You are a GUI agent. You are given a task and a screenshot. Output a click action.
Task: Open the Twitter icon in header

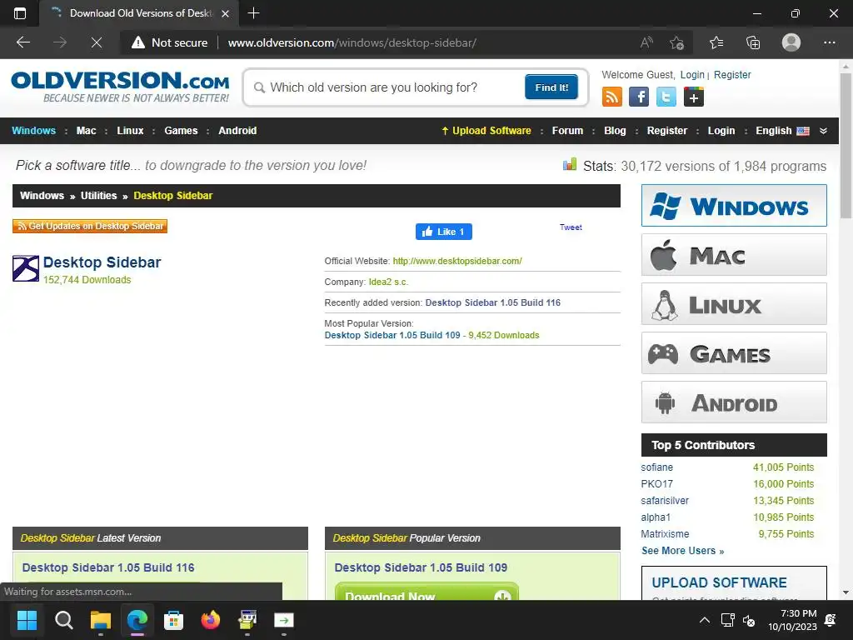[x=666, y=97]
